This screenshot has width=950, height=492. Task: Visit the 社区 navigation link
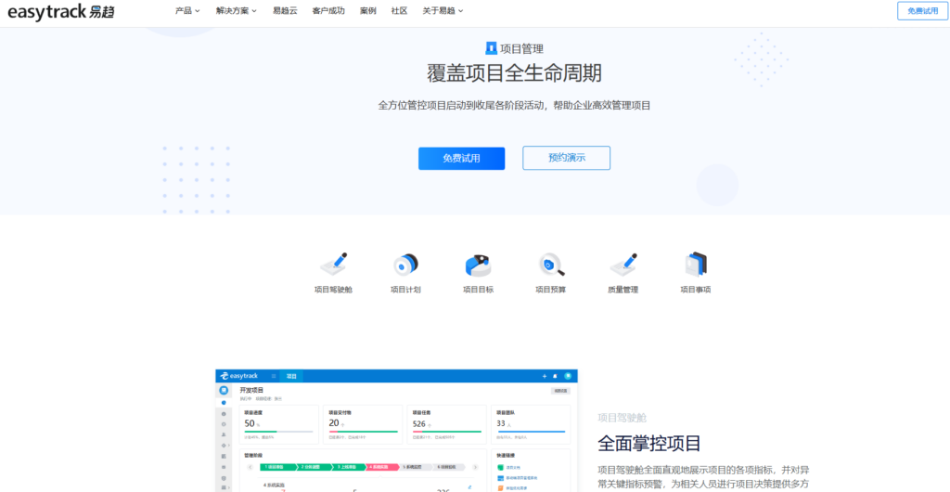point(399,11)
